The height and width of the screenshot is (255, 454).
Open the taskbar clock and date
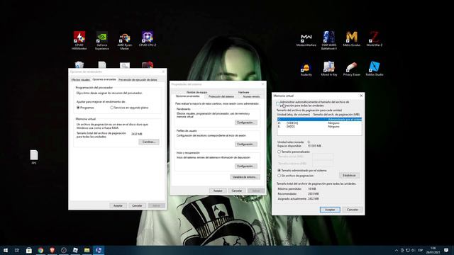[433, 250]
